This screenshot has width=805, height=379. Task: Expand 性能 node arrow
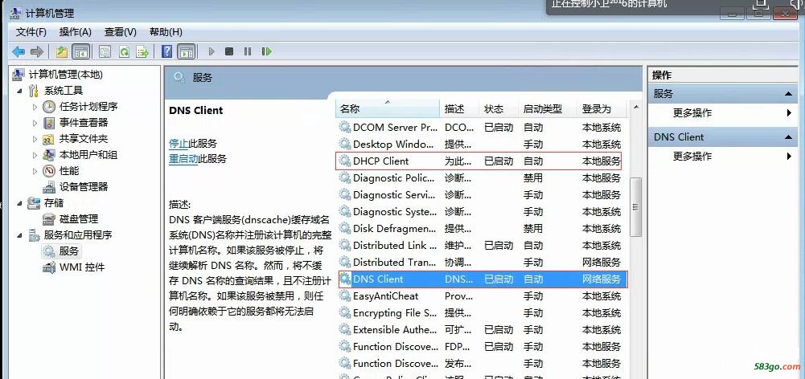(x=35, y=171)
